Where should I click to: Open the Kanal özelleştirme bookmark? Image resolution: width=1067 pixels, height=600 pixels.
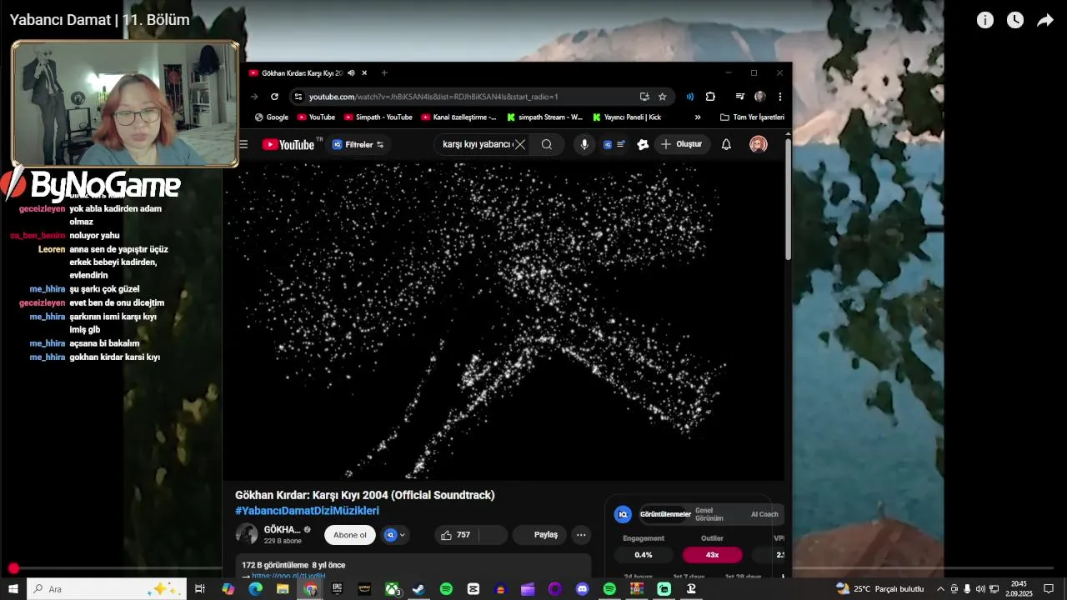coord(459,117)
